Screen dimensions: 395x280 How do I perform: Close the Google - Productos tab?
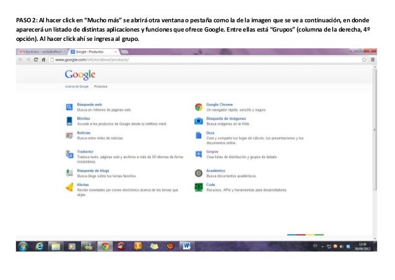(x=116, y=51)
